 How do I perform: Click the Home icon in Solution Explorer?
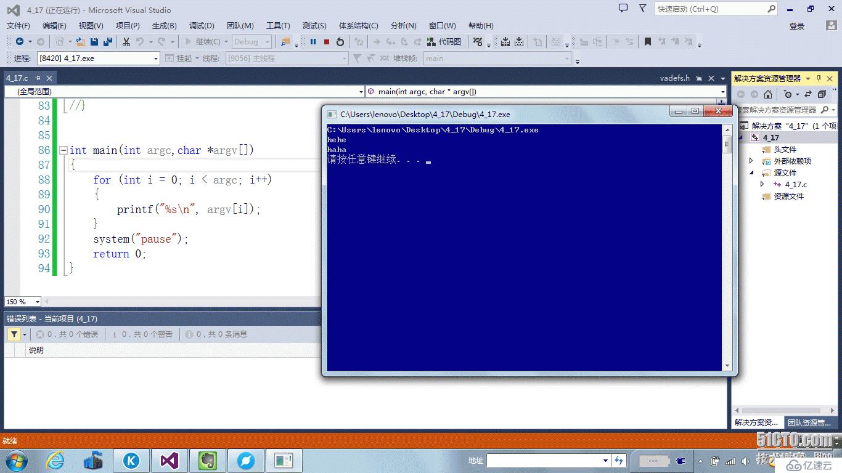(x=768, y=94)
